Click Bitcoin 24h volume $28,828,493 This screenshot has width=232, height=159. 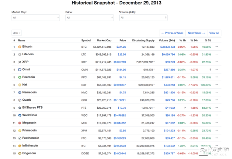[167, 47]
